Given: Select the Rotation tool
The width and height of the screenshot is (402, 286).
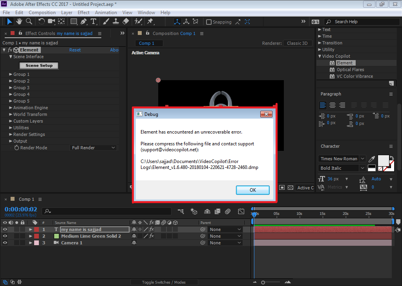Looking at the screenshot, I should pyautogui.click(x=41, y=22).
